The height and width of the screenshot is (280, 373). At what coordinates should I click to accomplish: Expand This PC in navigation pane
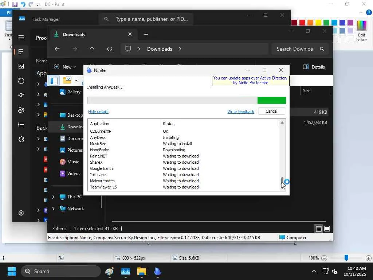pos(54,197)
